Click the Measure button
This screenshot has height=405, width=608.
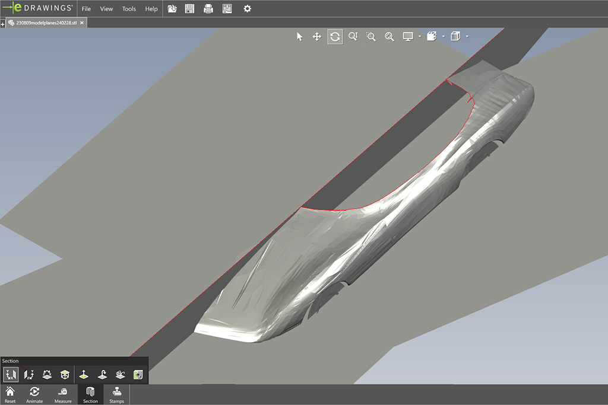(x=63, y=394)
